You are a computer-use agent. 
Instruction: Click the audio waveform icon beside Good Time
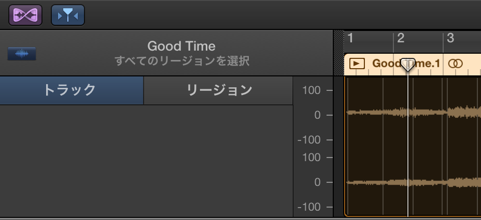[x=22, y=54]
